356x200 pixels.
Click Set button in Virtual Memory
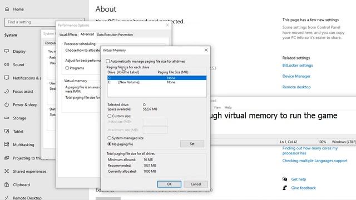tap(192, 144)
